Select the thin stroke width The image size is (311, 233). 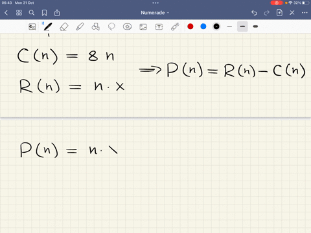(229, 27)
